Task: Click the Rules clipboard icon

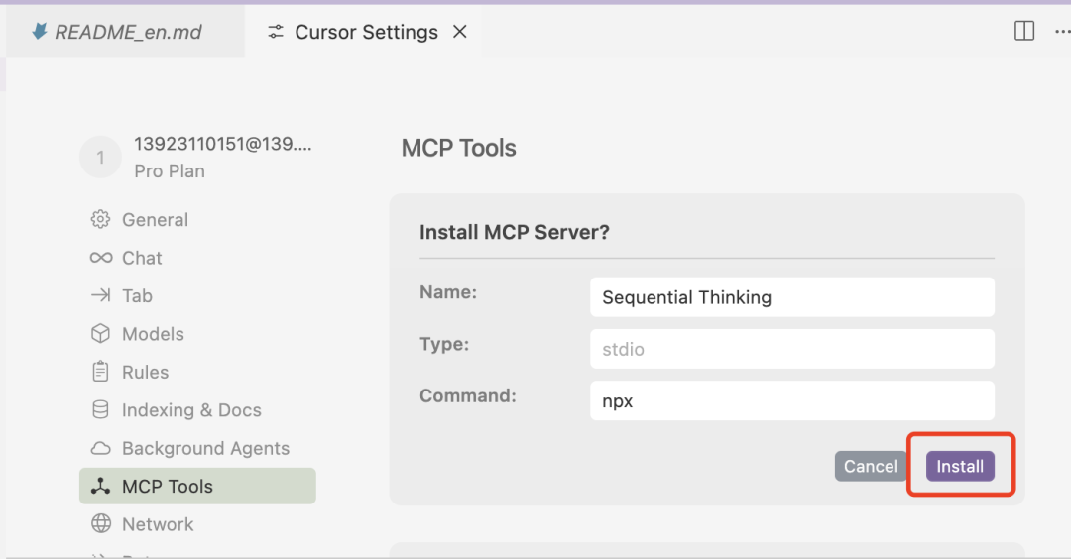Action: tap(100, 372)
